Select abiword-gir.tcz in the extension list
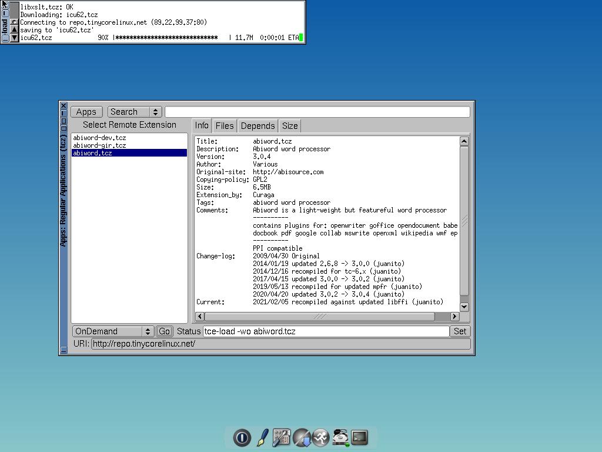The height and width of the screenshot is (452, 602). coord(129,145)
